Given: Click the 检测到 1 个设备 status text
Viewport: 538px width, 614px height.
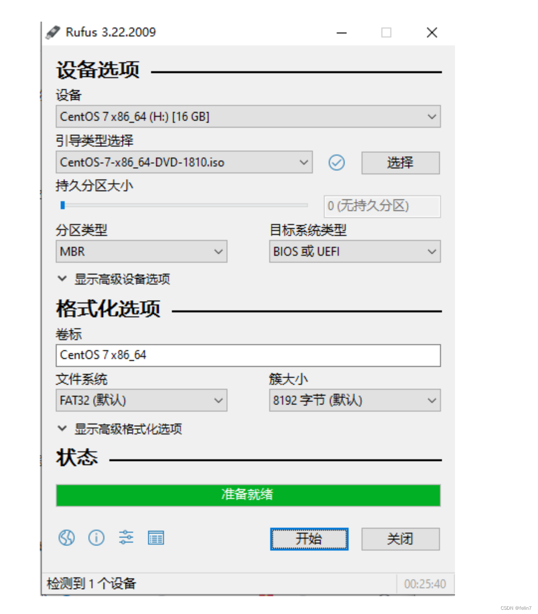Looking at the screenshot, I should coord(92,584).
